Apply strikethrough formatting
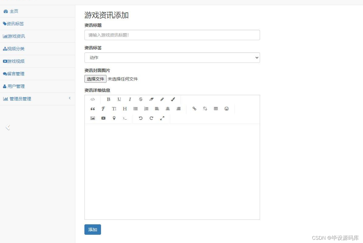363x243 pixels. [141, 99]
